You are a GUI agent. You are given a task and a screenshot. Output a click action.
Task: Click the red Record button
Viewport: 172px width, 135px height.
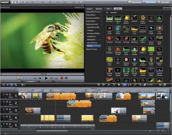[x=62, y=78]
